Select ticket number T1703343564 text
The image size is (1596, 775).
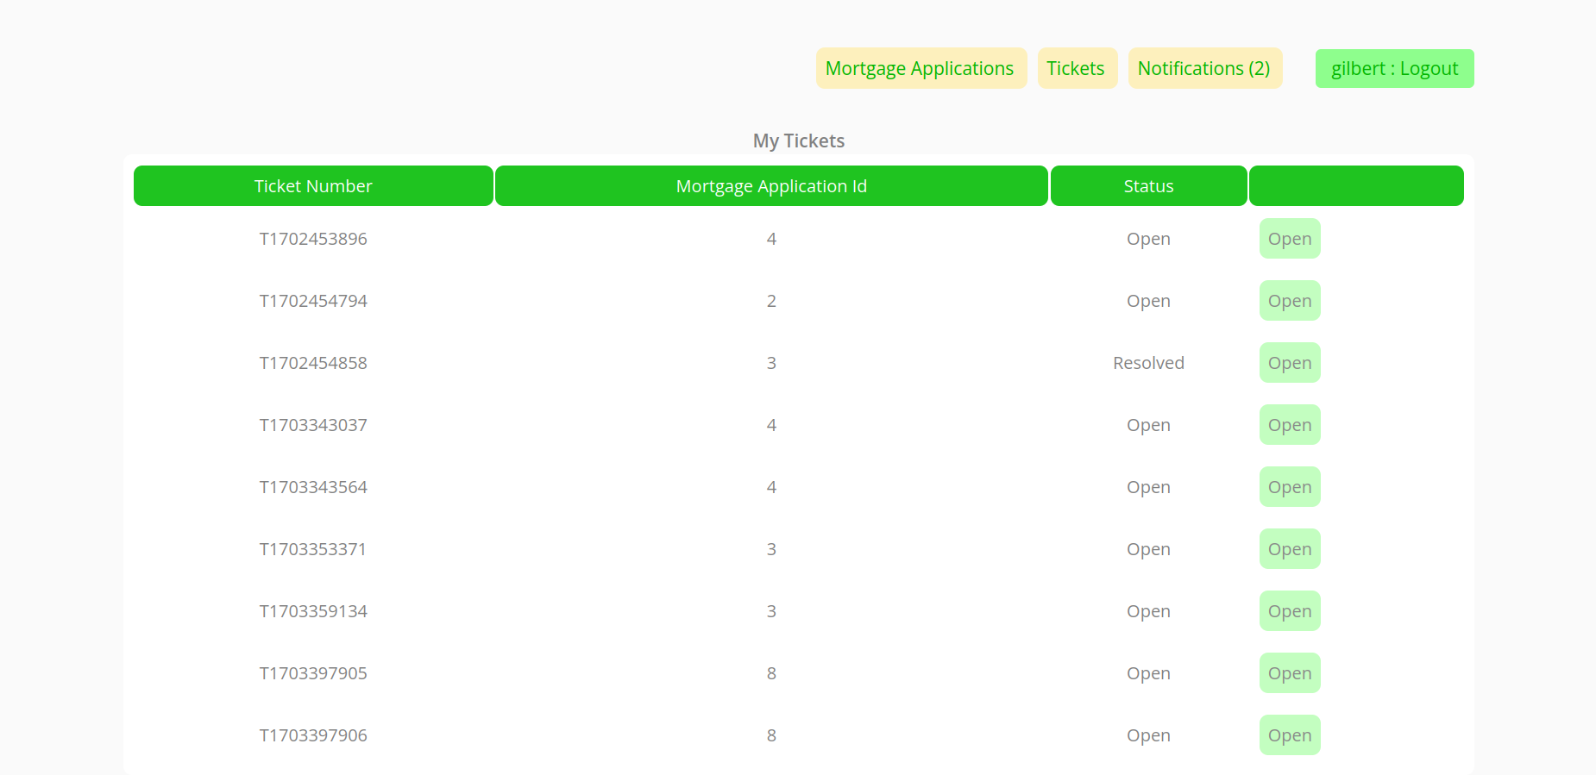(x=313, y=487)
